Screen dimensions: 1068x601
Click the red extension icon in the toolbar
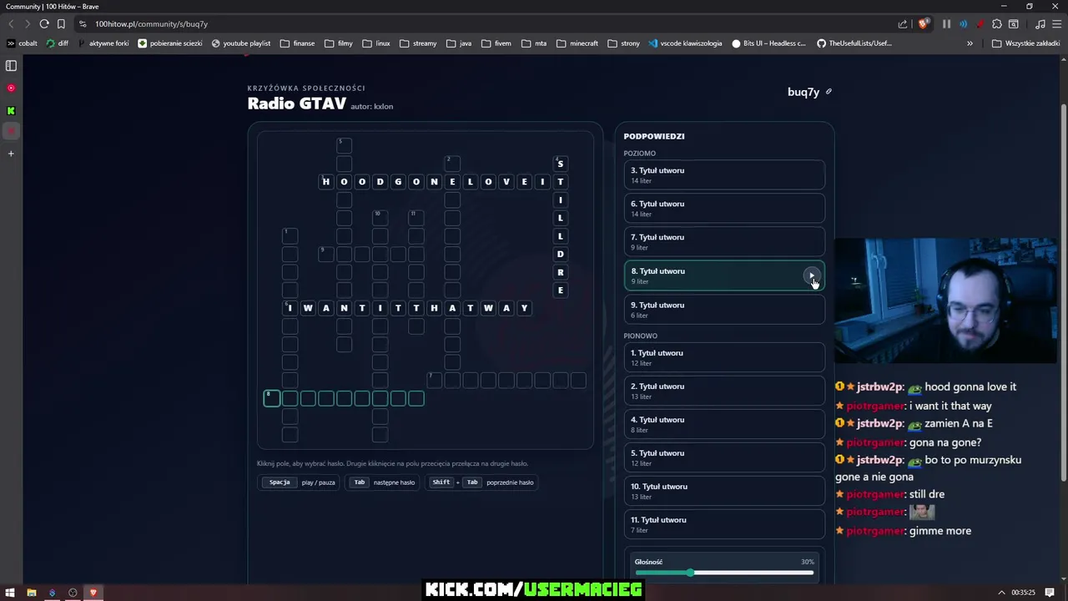pyautogui.click(x=980, y=24)
